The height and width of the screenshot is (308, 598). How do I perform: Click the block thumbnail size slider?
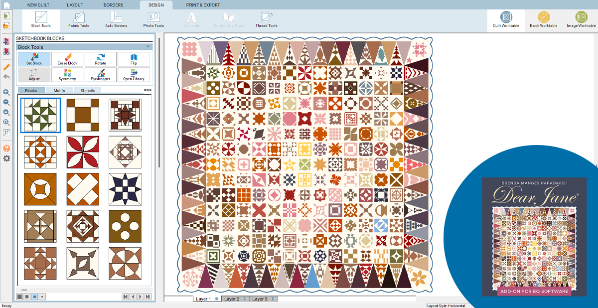click(24, 290)
